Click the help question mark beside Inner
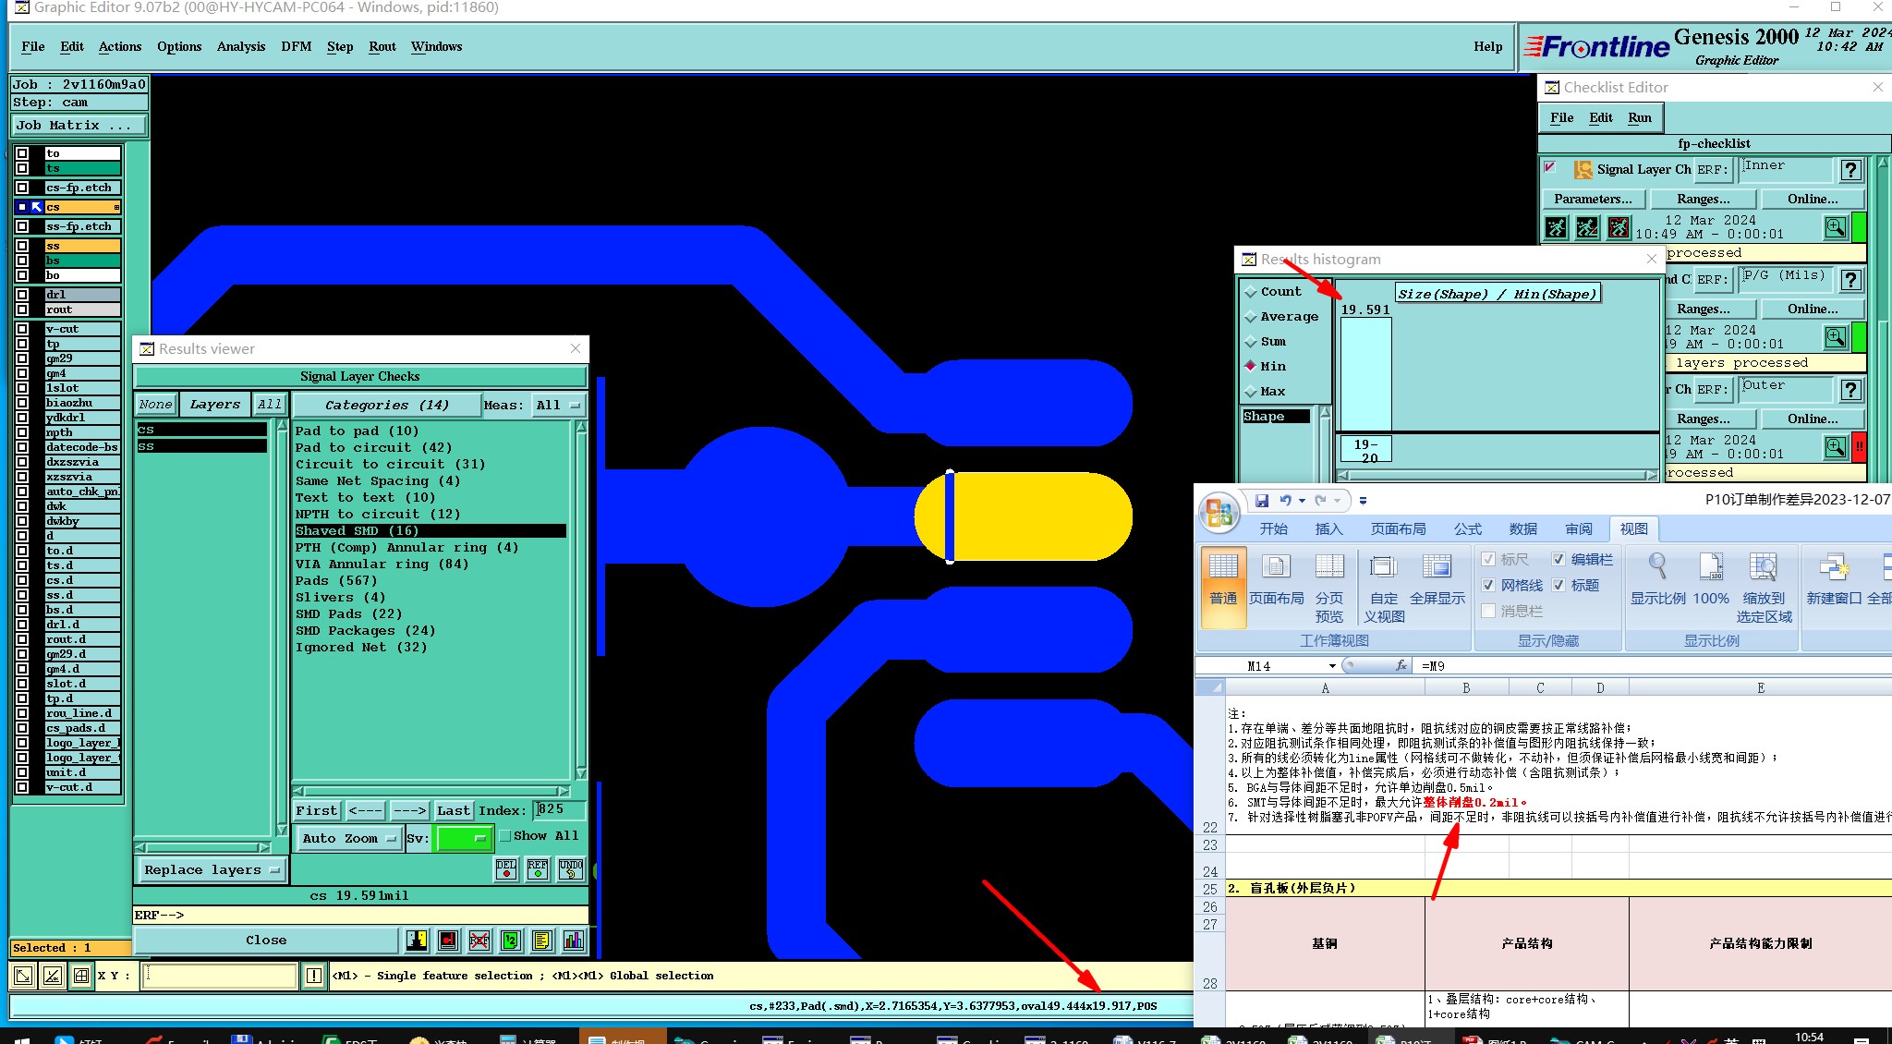The width and height of the screenshot is (1892, 1044). pyautogui.click(x=1850, y=170)
